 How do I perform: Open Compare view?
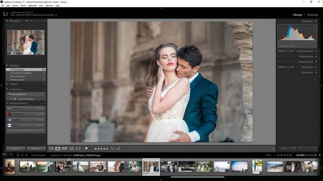point(64,148)
